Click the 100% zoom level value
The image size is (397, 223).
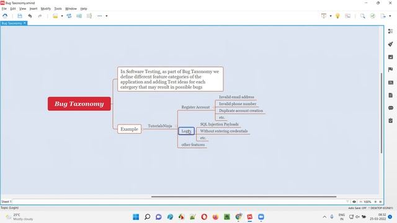point(367,202)
